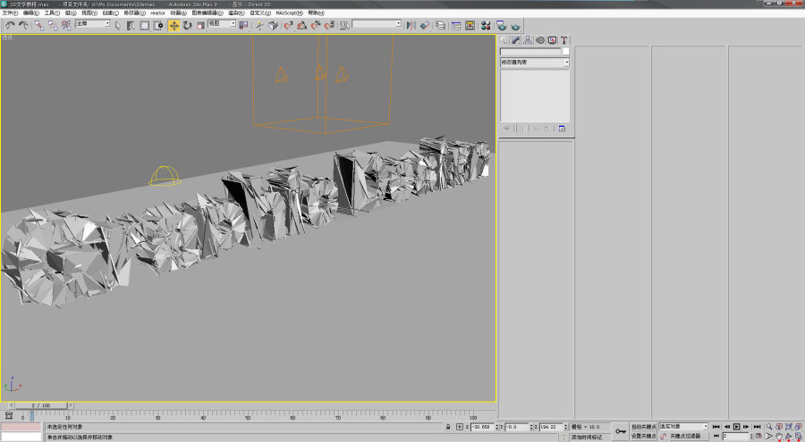Toggle the Window/Crossing selection mode
Screen dimensions: 805x442
click(x=158, y=25)
